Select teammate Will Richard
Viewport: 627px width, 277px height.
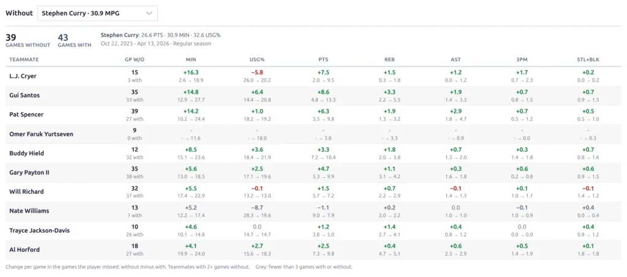pos(26,192)
